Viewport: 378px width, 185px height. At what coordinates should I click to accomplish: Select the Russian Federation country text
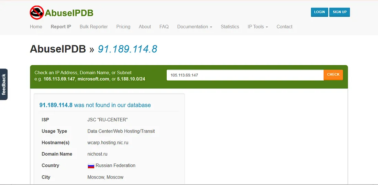115,165
